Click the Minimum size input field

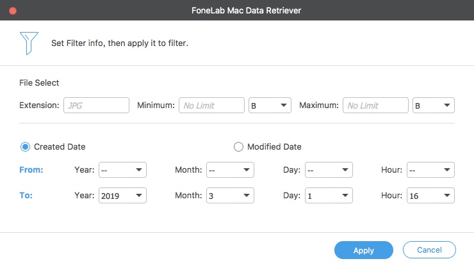[x=211, y=106]
